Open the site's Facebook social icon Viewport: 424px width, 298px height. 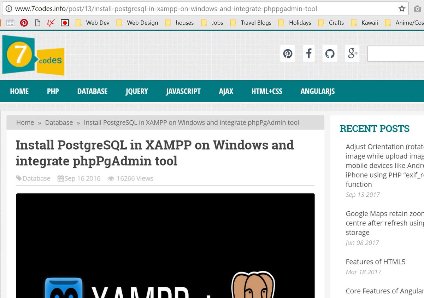click(x=309, y=54)
